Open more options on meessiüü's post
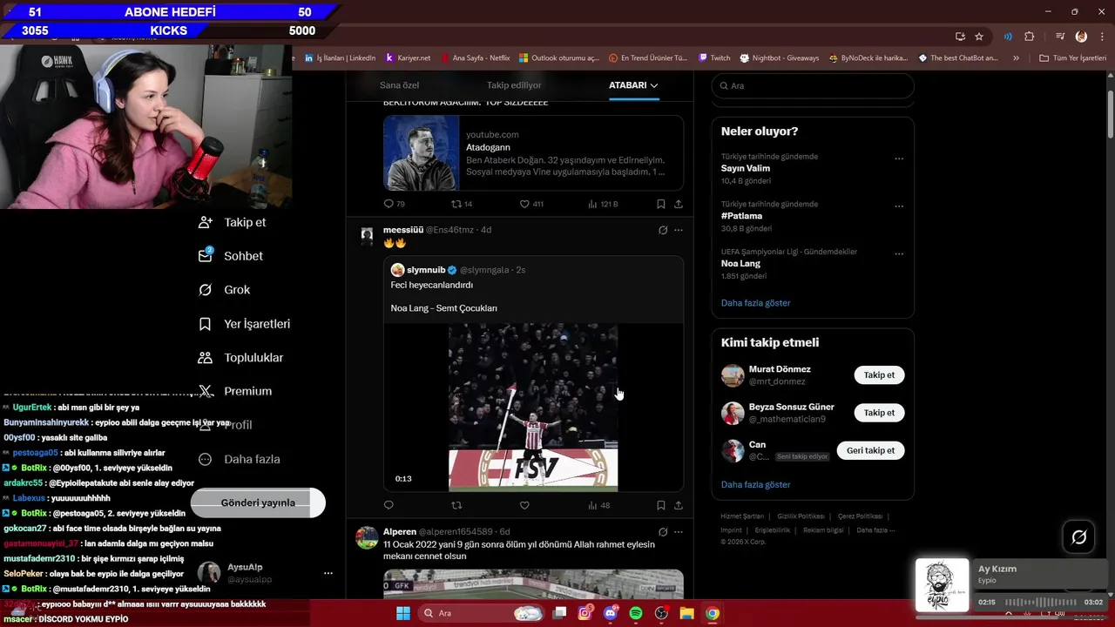 [679, 230]
